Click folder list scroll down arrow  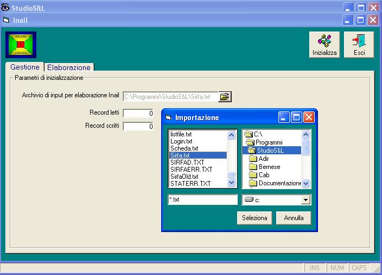(x=305, y=183)
